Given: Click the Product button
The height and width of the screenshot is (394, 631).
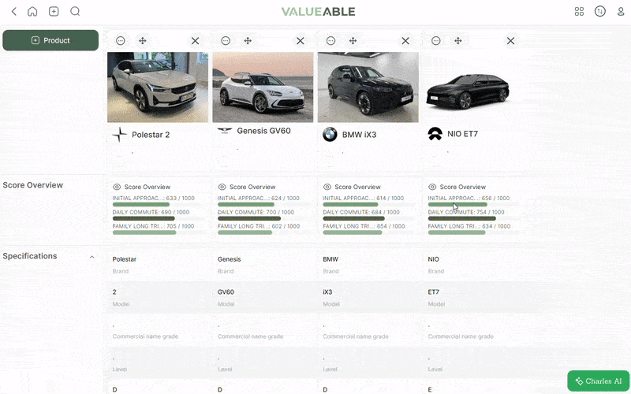Looking at the screenshot, I should [x=50, y=40].
